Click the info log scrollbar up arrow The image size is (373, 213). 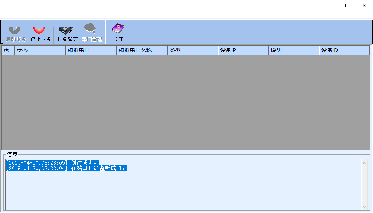[365, 163]
